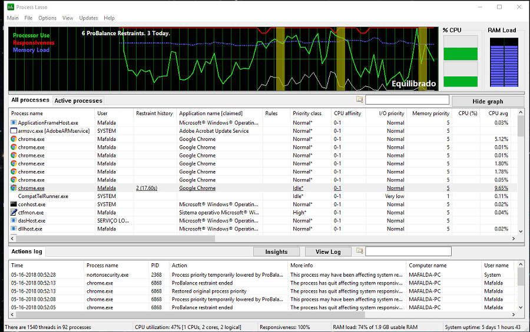Click the "2 (17.60s)" restraint history cell
This screenshot has width=530, height=332.
tap(147, 188)
